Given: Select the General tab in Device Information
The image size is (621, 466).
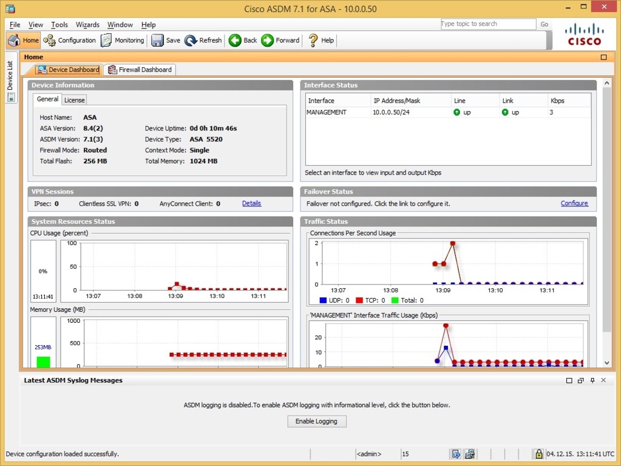Looking at the screenshot, I should (x=47, y=99).
